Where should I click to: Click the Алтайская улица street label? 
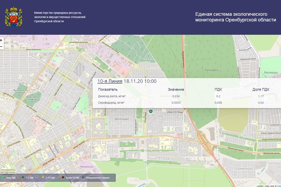[x=136, y=127]
